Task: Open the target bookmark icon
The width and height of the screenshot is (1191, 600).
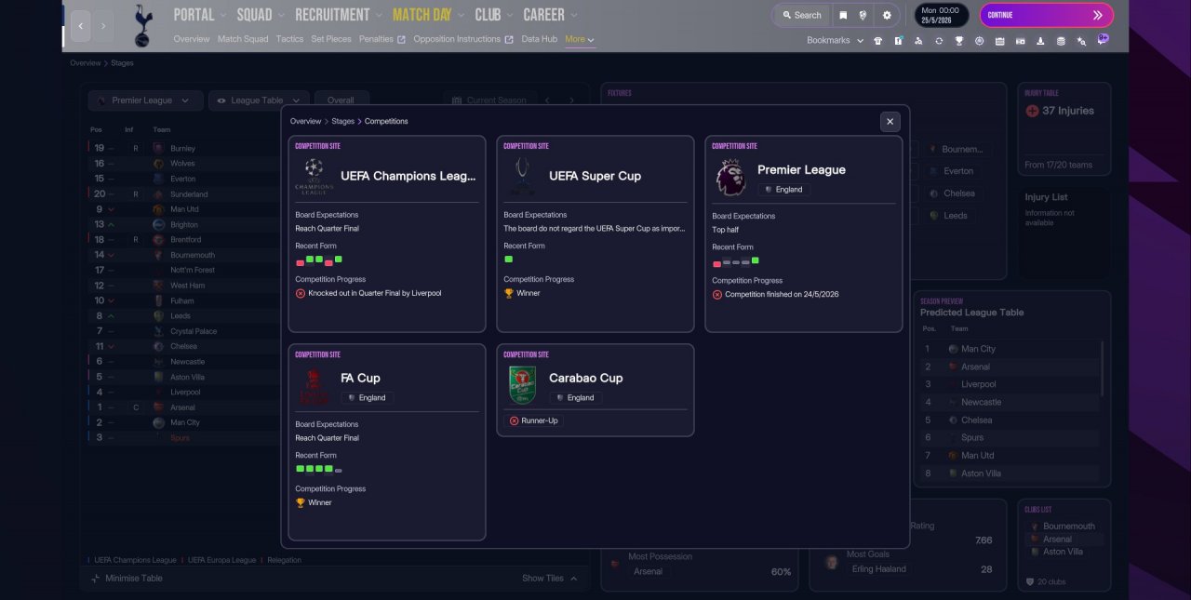Action: [979, 41]
